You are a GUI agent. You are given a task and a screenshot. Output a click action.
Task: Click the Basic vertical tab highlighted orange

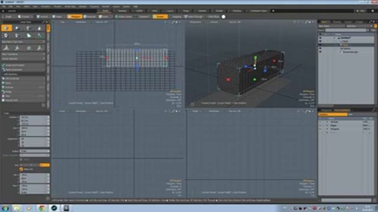click(48, 28)
